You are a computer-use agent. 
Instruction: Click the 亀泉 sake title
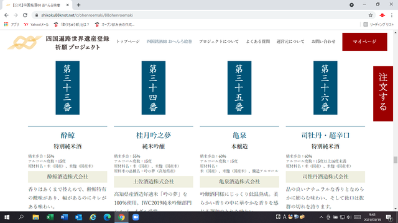point(239,135)
